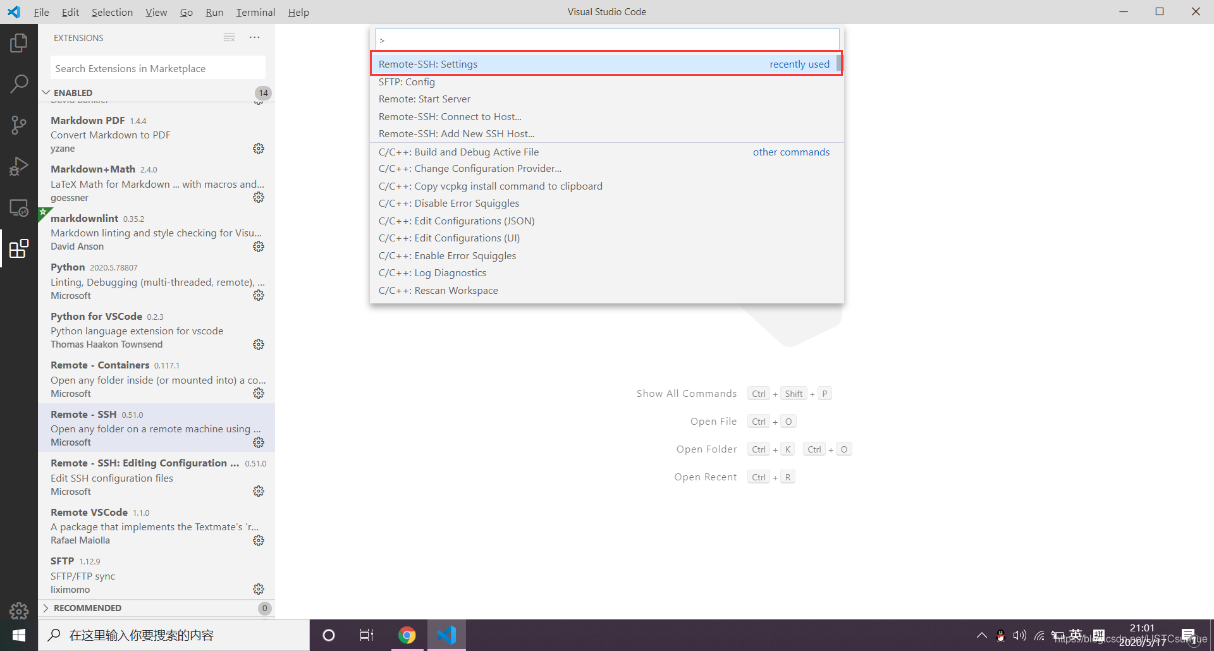Open the File menu
This screenshot has height=651, width=1214.
pyautogui.click(x=42, y=12)
